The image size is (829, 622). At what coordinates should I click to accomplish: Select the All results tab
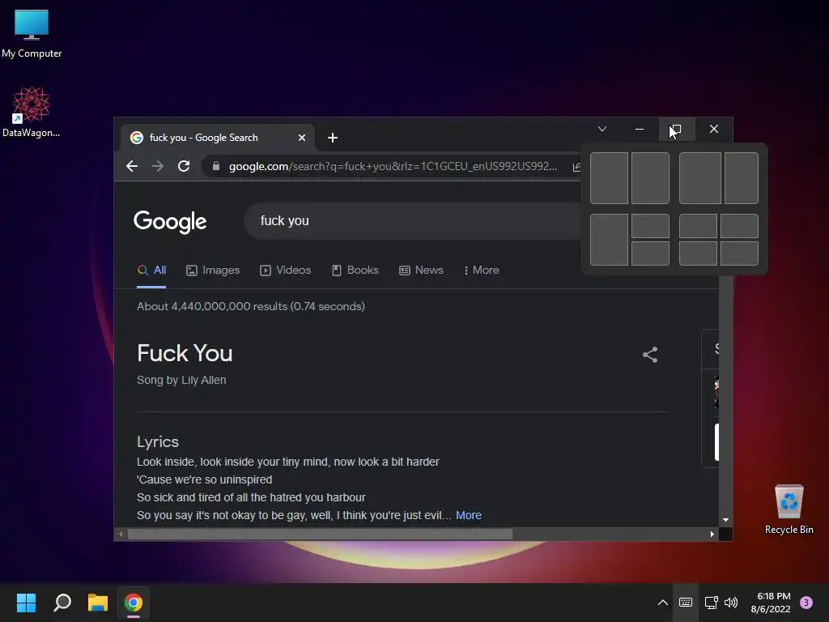click(x=151, y=271)
